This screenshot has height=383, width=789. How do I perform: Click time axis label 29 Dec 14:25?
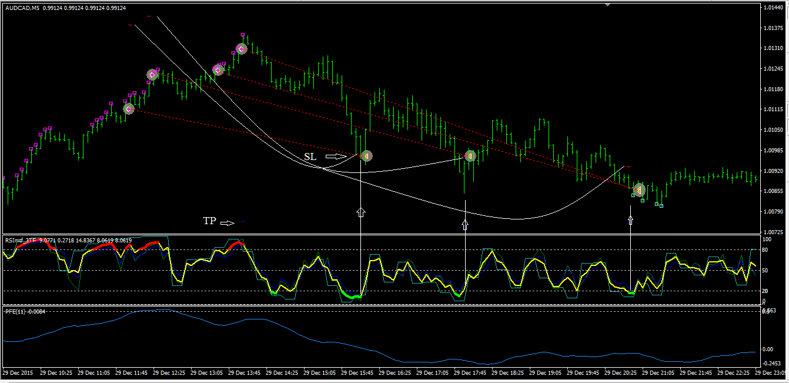tap(282, 373)
